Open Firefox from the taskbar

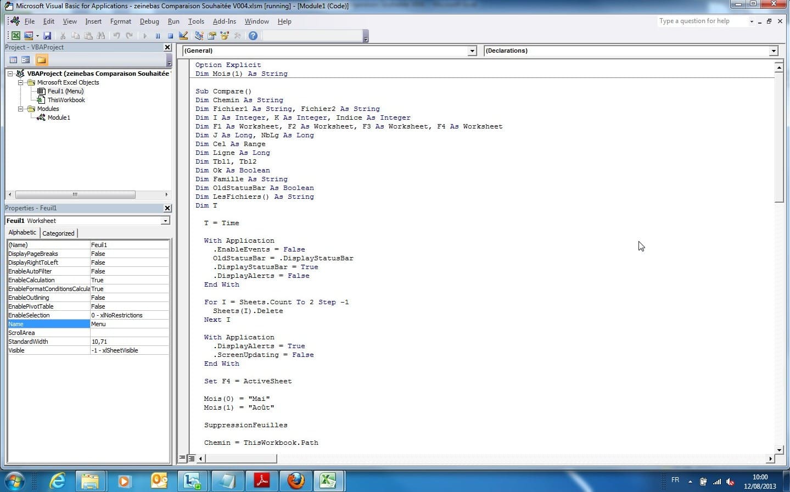296,480
